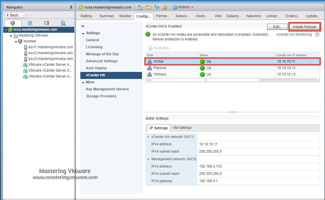Open vCenter HA Monitoring link
This screenshot has height=200, width=325.
pyautogui.click(x=294, y=34)
